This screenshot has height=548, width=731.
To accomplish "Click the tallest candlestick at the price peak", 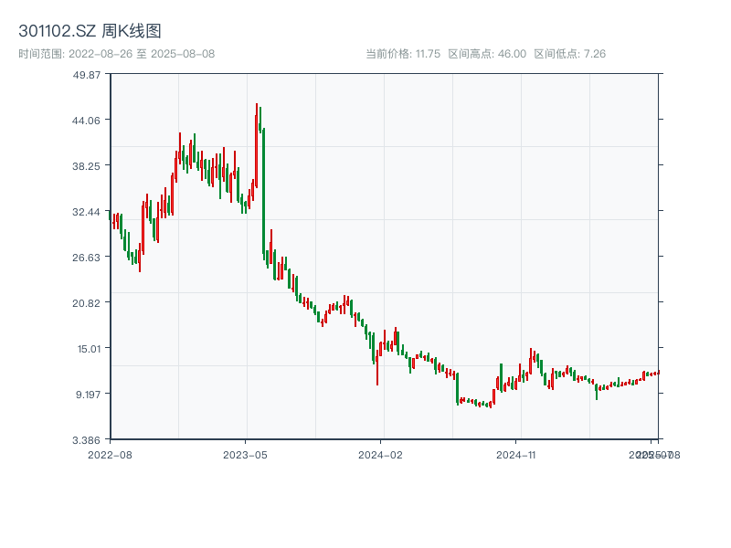I will pyautogui.click(x=257, y=146).
